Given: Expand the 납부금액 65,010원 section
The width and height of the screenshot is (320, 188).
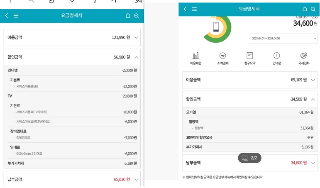Looking at the screenshot, I should (137, 179).
